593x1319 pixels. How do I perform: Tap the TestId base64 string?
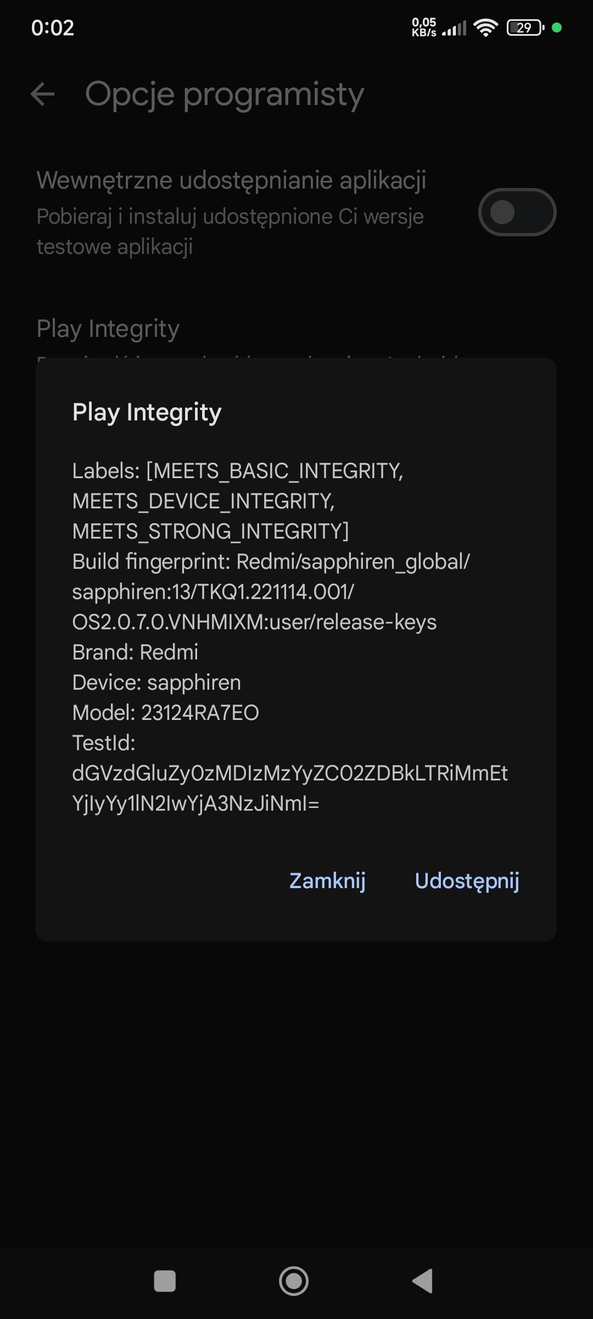(290, 788)
